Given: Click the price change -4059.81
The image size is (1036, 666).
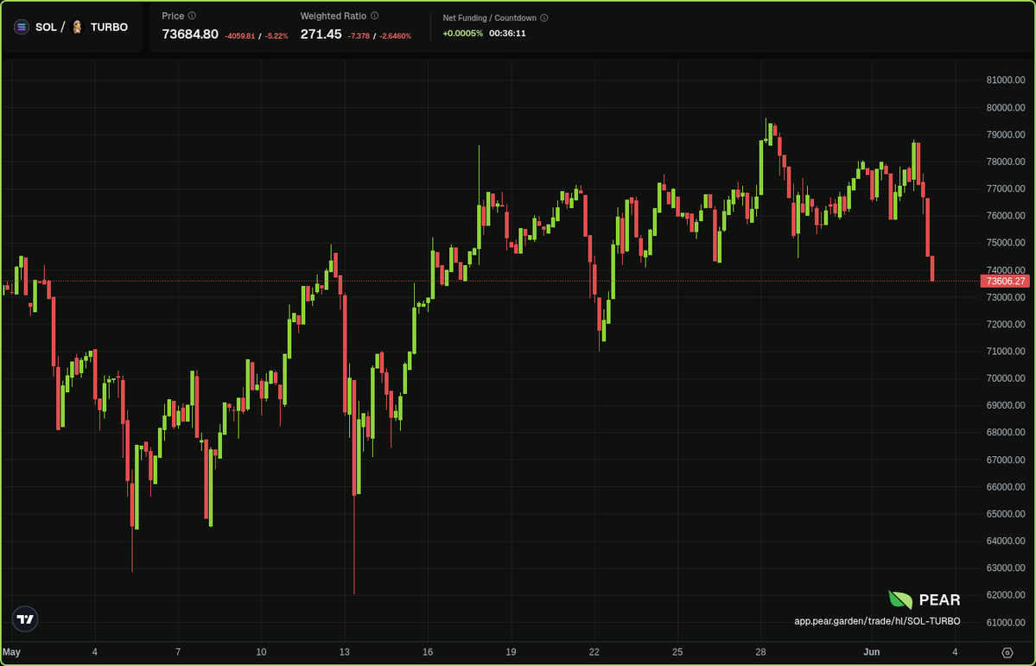Looking at the screenshot, I should click(x=240, y=36).
